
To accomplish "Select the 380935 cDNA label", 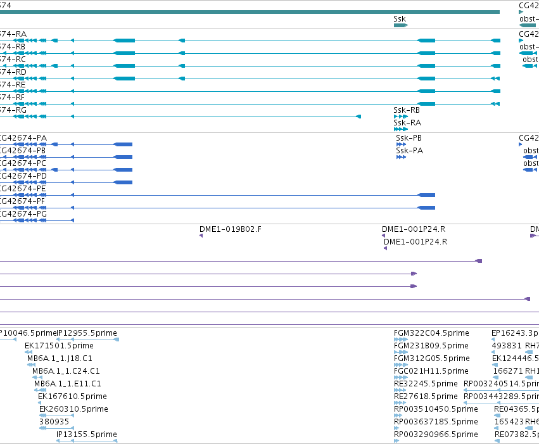I will 54,422.
